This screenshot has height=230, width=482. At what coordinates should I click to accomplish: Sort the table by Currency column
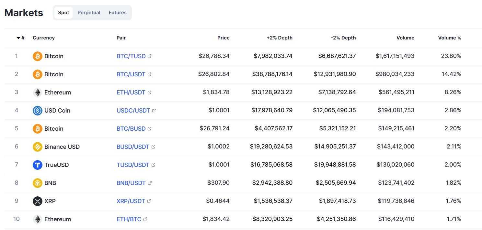[44, 38]
